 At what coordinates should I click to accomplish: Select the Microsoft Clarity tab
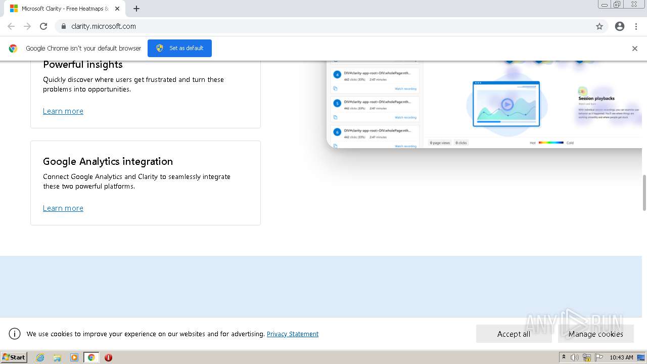(x=64, y=9)
